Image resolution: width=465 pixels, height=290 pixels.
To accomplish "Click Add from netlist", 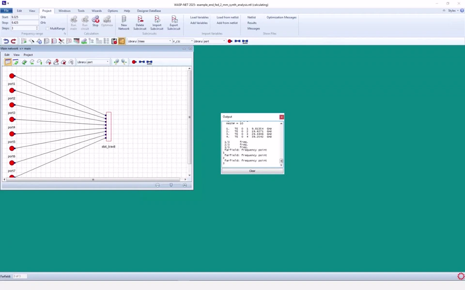I will point(227,23).
